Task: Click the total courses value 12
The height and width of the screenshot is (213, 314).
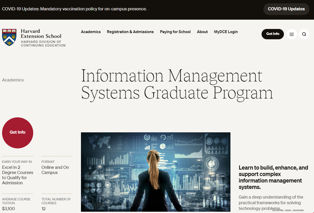Action: (x=44, y=209)
